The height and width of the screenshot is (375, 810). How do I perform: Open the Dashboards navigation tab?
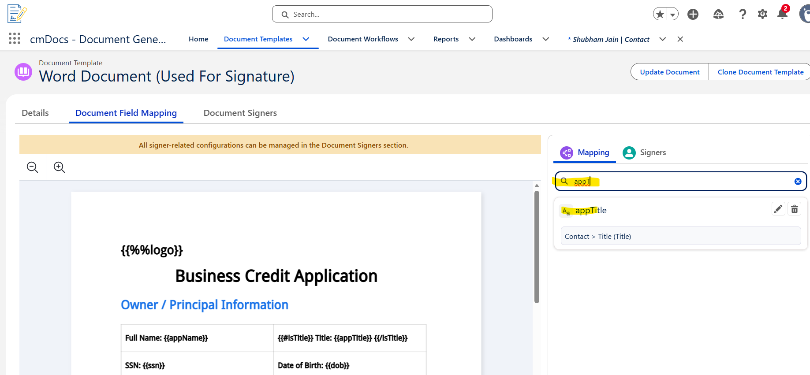pyautogui.click(x=513, y=39)
